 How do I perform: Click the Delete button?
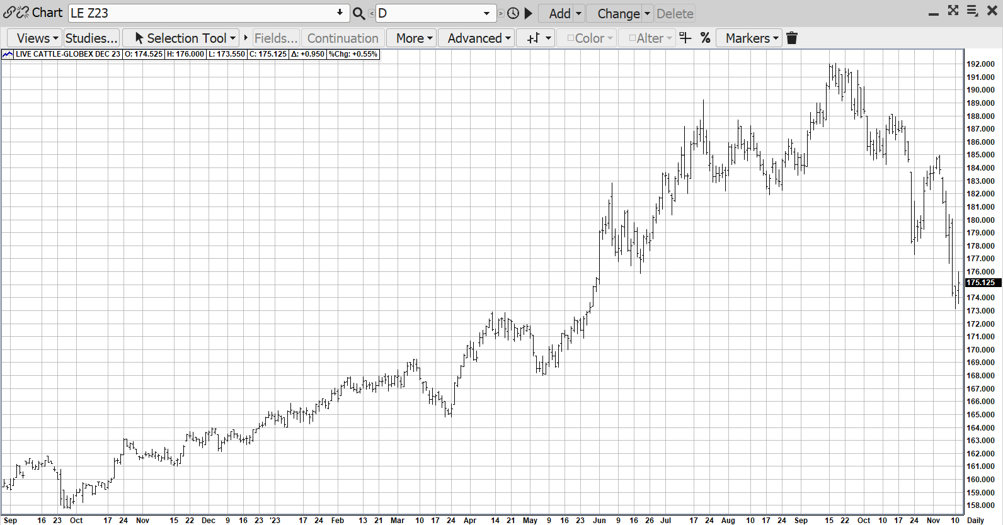pos(675,13)
